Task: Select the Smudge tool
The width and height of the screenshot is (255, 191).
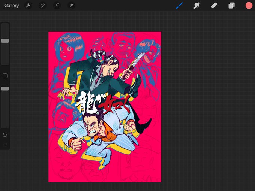Action: (196, 6)
